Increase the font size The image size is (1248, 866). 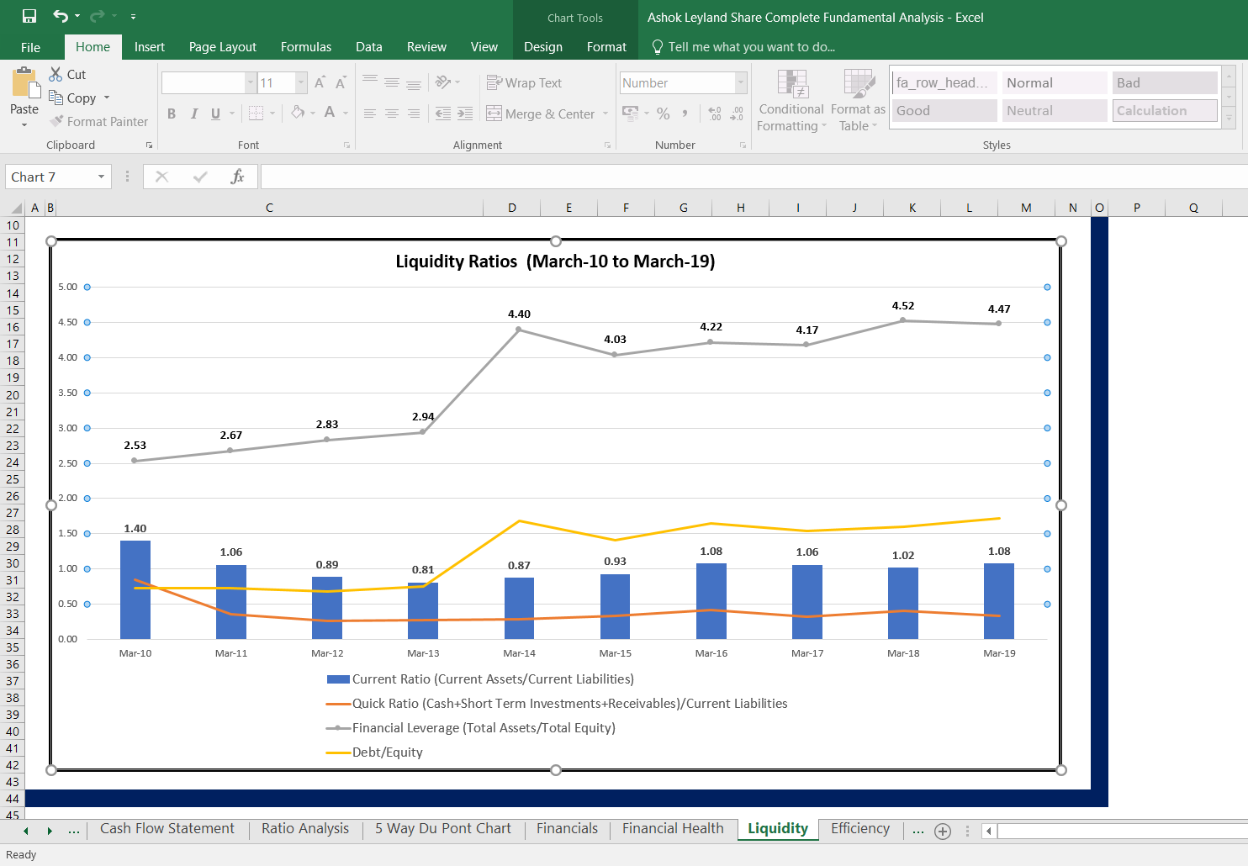[320, 82]
